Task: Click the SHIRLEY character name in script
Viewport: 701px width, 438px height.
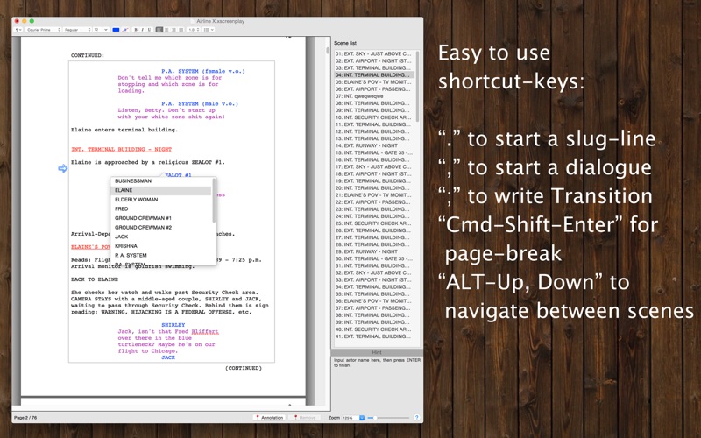Action: pos(173,325)
